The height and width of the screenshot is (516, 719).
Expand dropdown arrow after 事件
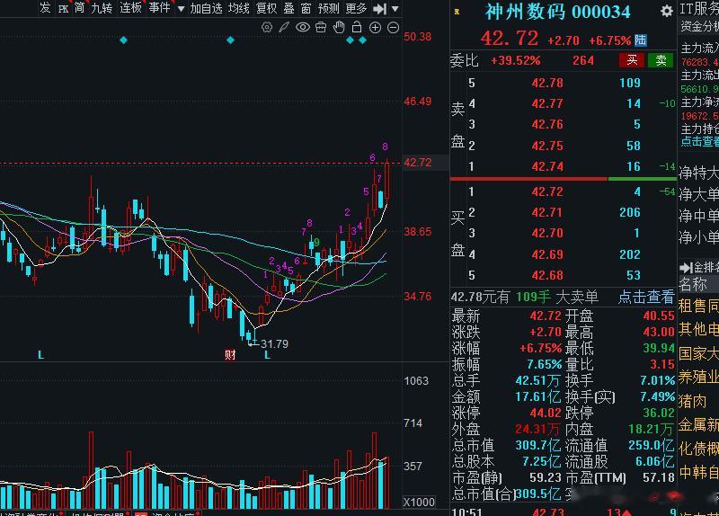click(181, 9)
